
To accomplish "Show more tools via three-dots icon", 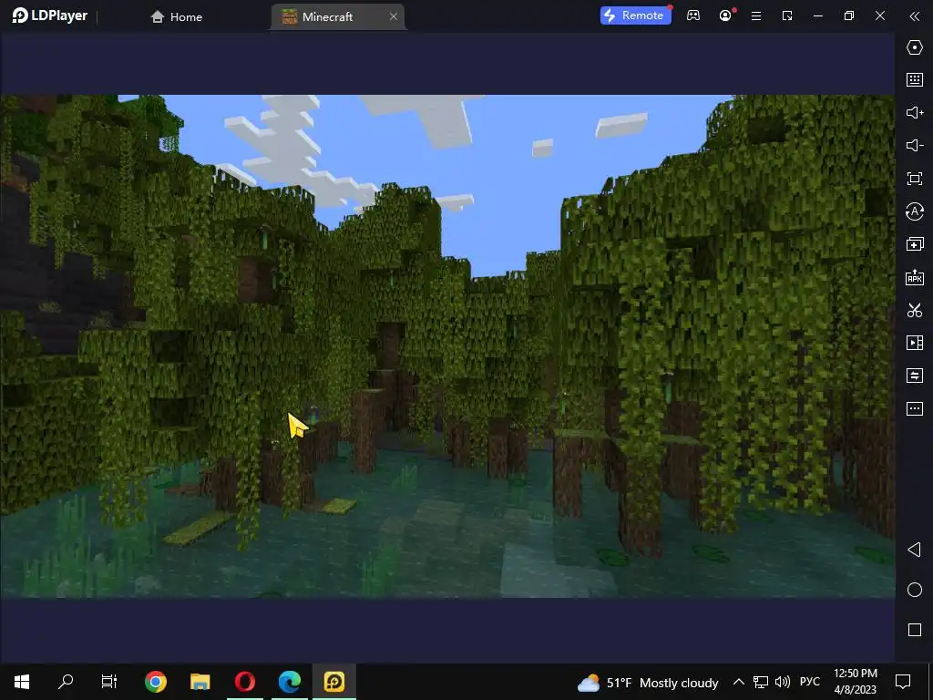I will 915,408.
